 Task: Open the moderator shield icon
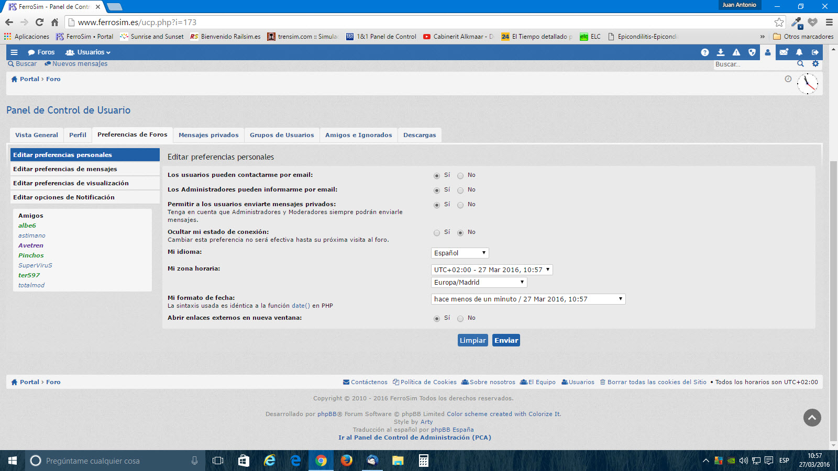[752, 52]
